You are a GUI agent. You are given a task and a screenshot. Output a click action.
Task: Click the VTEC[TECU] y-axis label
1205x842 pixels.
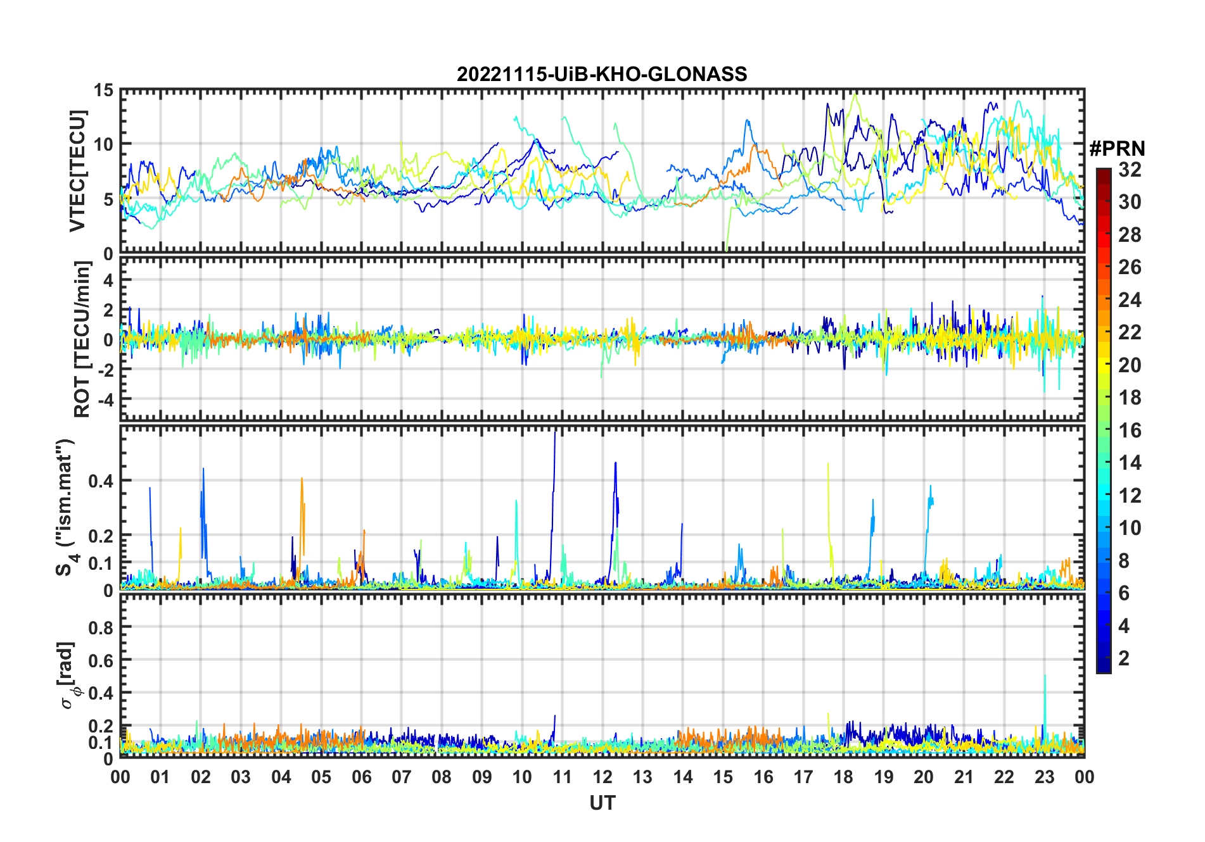click(77, 171)
